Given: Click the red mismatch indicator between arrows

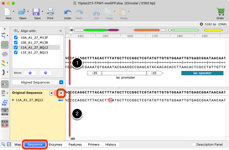Looking at the screenshot, I should 56,93.
